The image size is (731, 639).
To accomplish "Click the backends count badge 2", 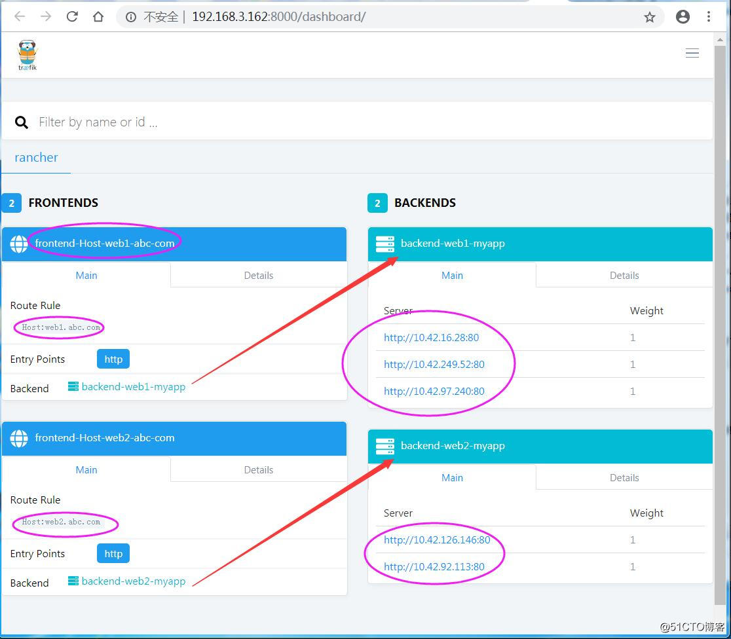I will 378,203.
